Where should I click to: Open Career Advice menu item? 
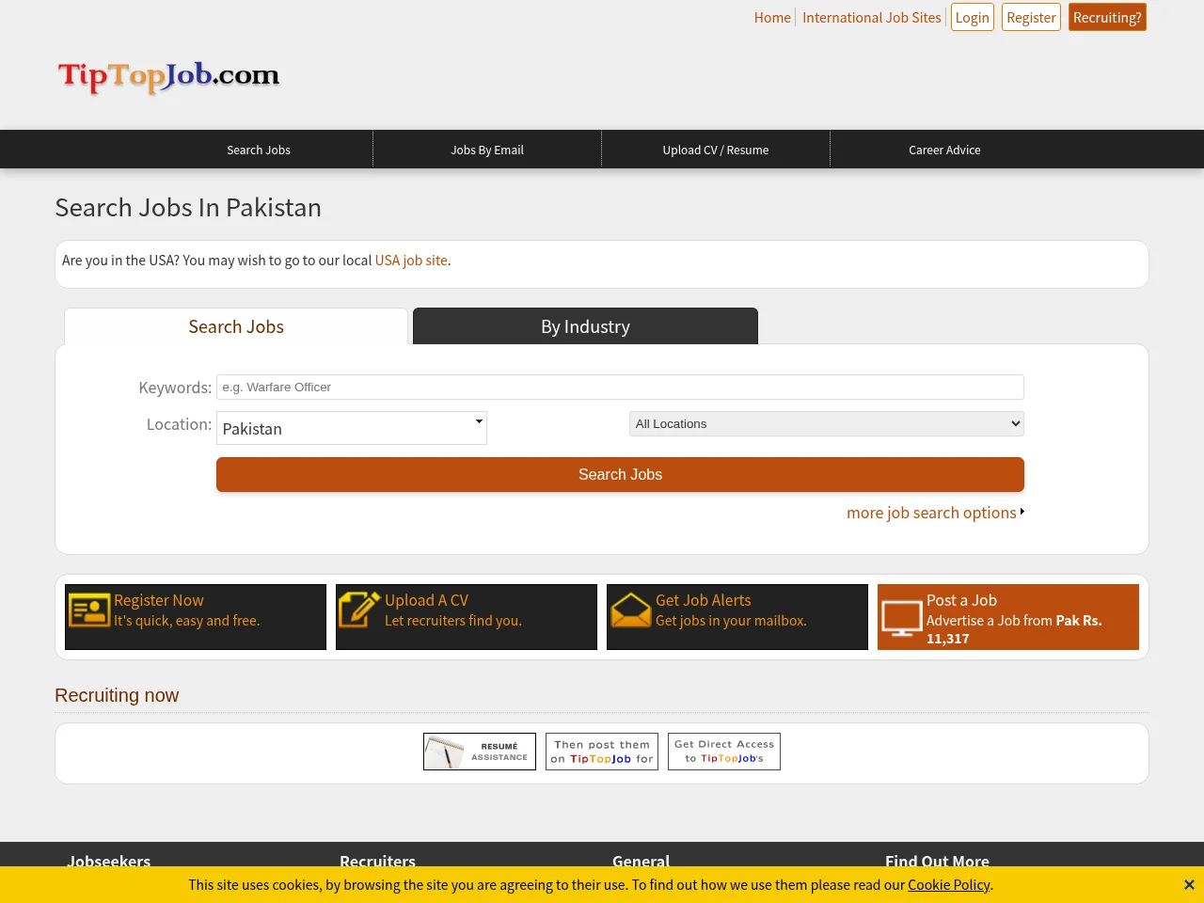(944, 150)
